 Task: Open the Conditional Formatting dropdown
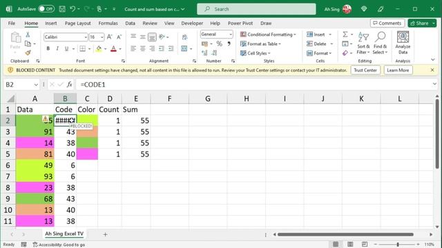click(268, 34)
